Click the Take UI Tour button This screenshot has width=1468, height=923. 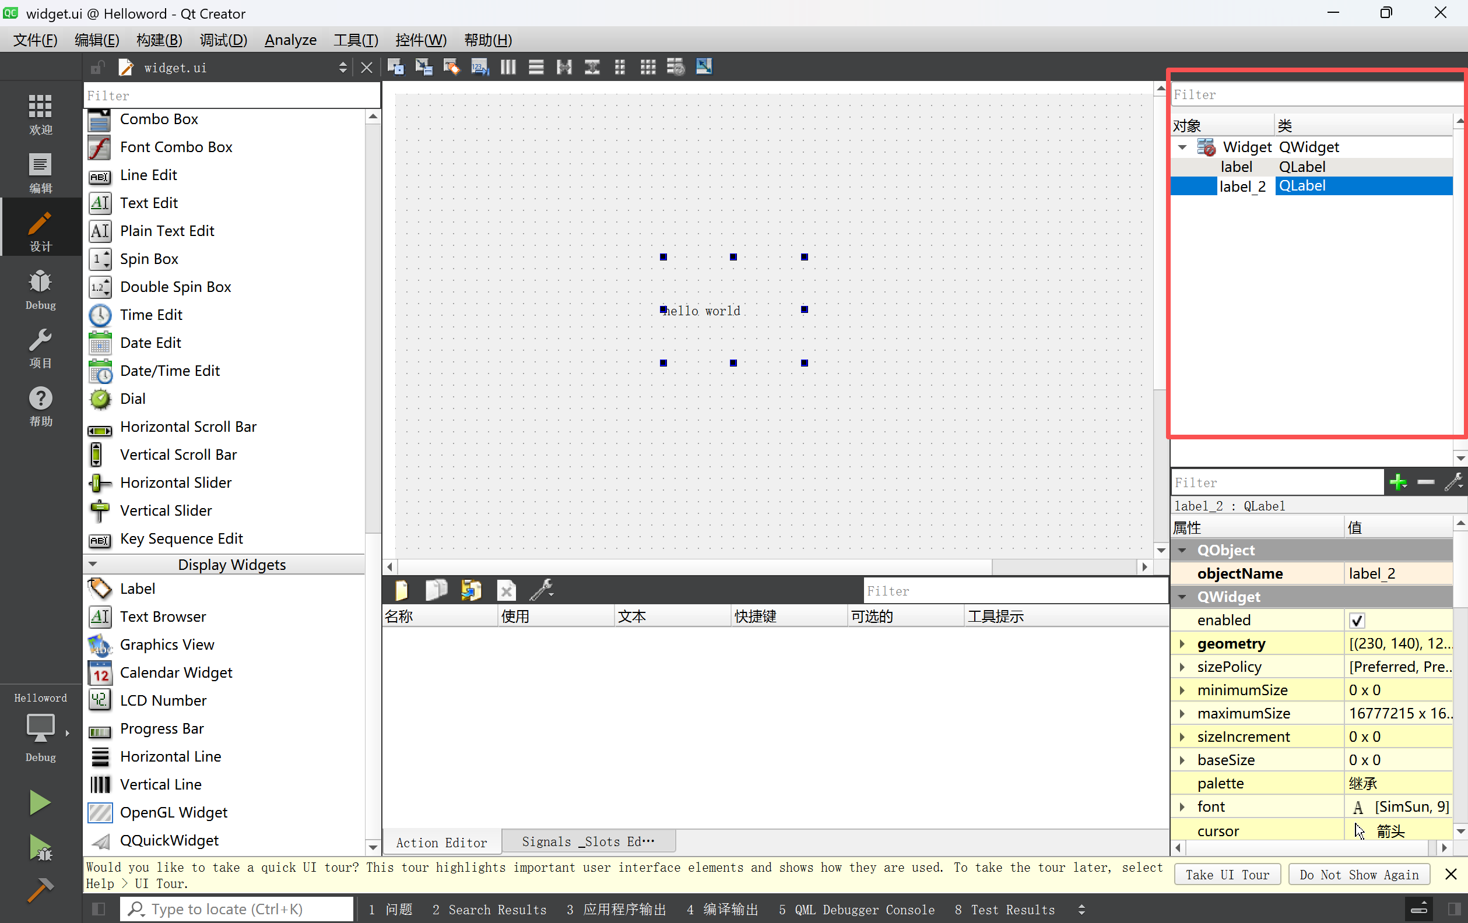pyautogui.click(x=1227, y=874)
